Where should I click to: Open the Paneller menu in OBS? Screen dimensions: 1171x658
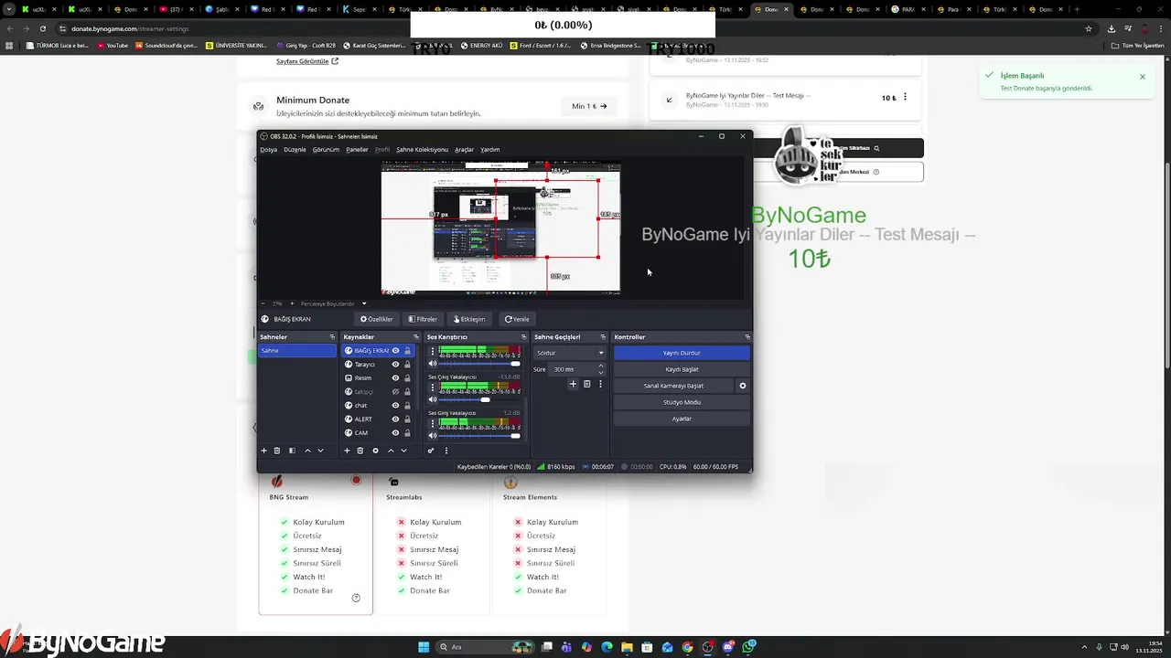(x=357, y=149)
